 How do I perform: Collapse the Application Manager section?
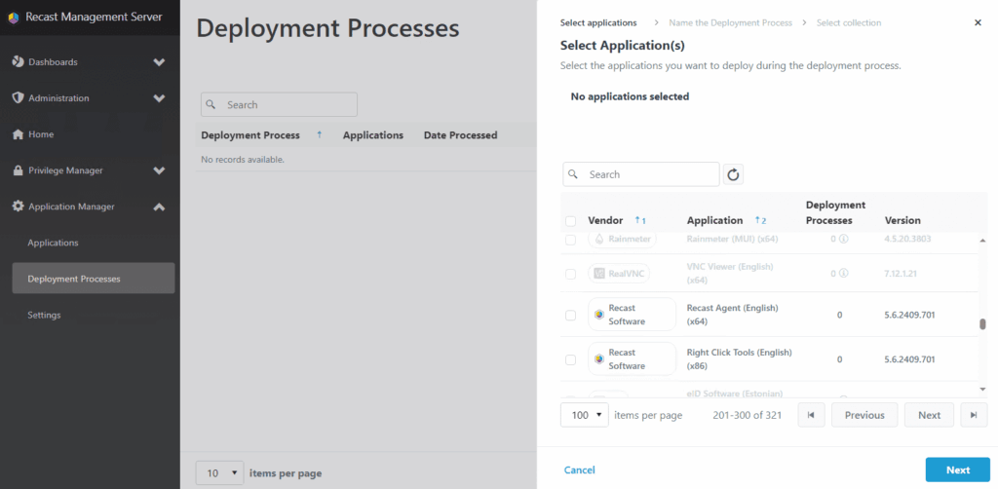(159, 207)
